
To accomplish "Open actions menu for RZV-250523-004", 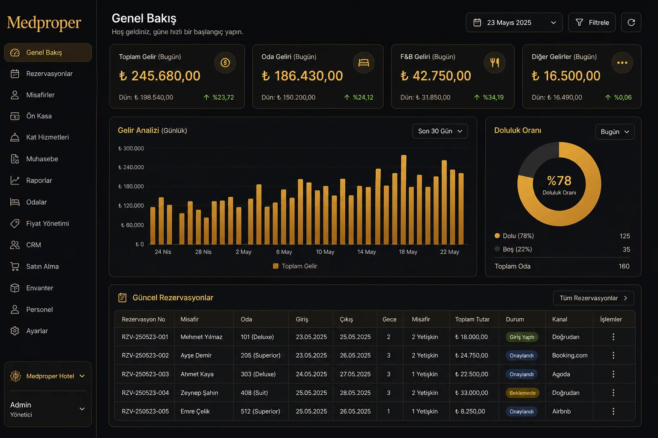I will tap(613, 393).
